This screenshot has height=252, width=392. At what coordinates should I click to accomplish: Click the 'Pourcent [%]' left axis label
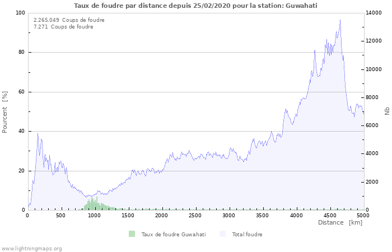click(x=5, y=111)
